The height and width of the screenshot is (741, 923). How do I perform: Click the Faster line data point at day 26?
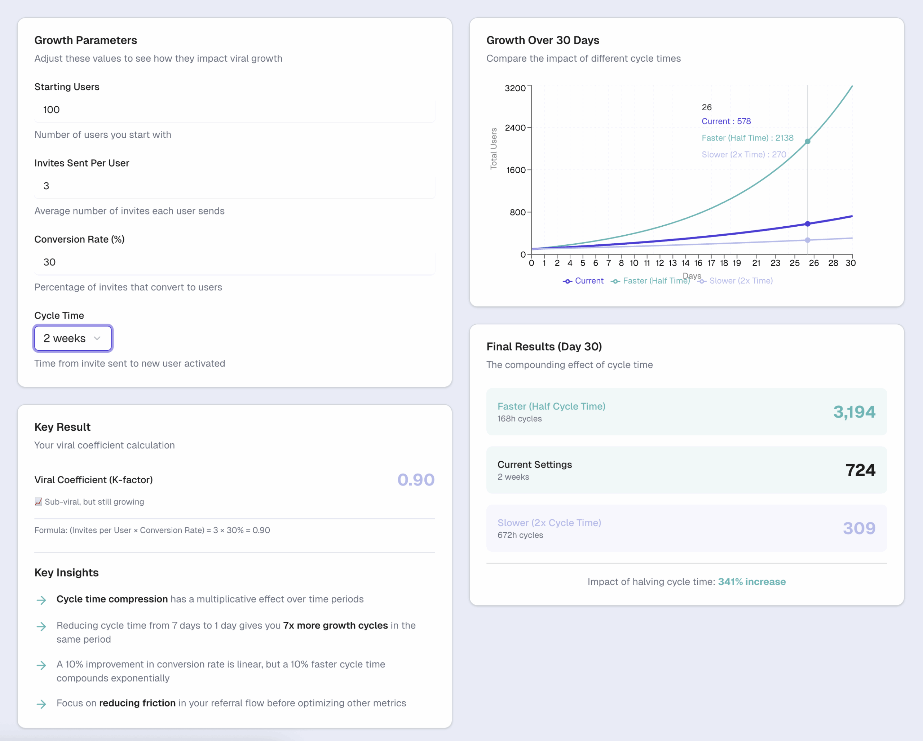coord(807,141)
